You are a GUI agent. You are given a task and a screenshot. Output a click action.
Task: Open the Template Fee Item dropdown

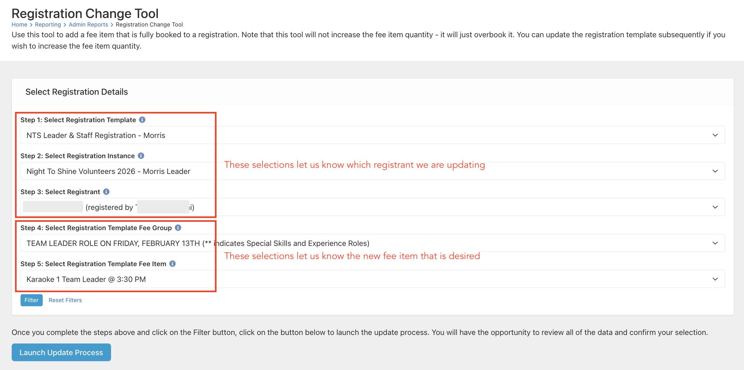click(372, 279)
